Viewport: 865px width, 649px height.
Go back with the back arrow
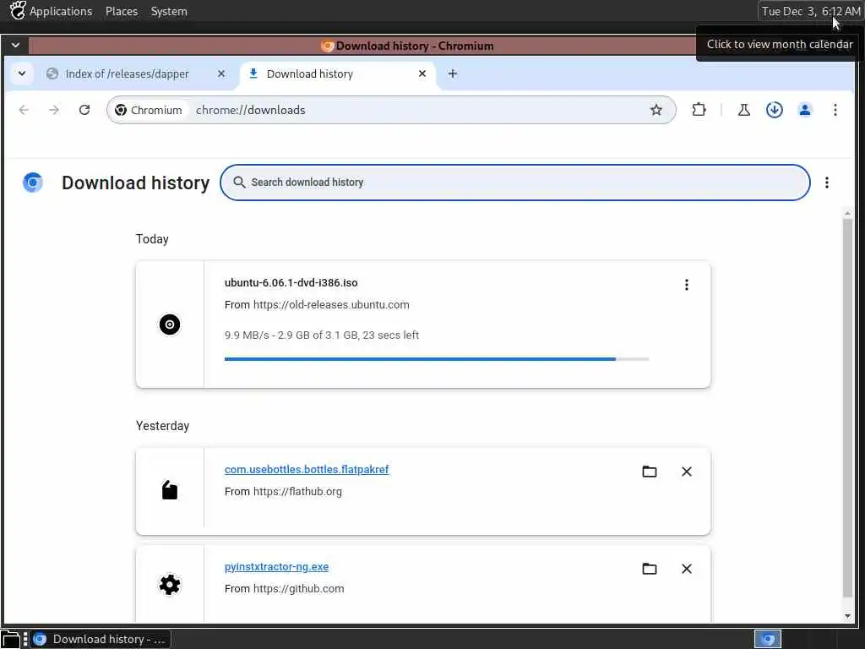(24, 110)
